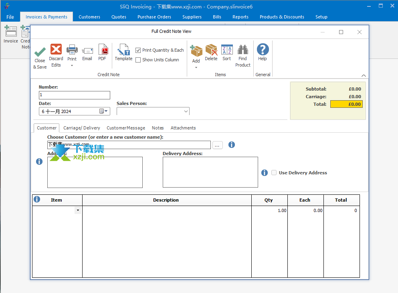Click the browse customer ellipsis button

click(218, 145)
